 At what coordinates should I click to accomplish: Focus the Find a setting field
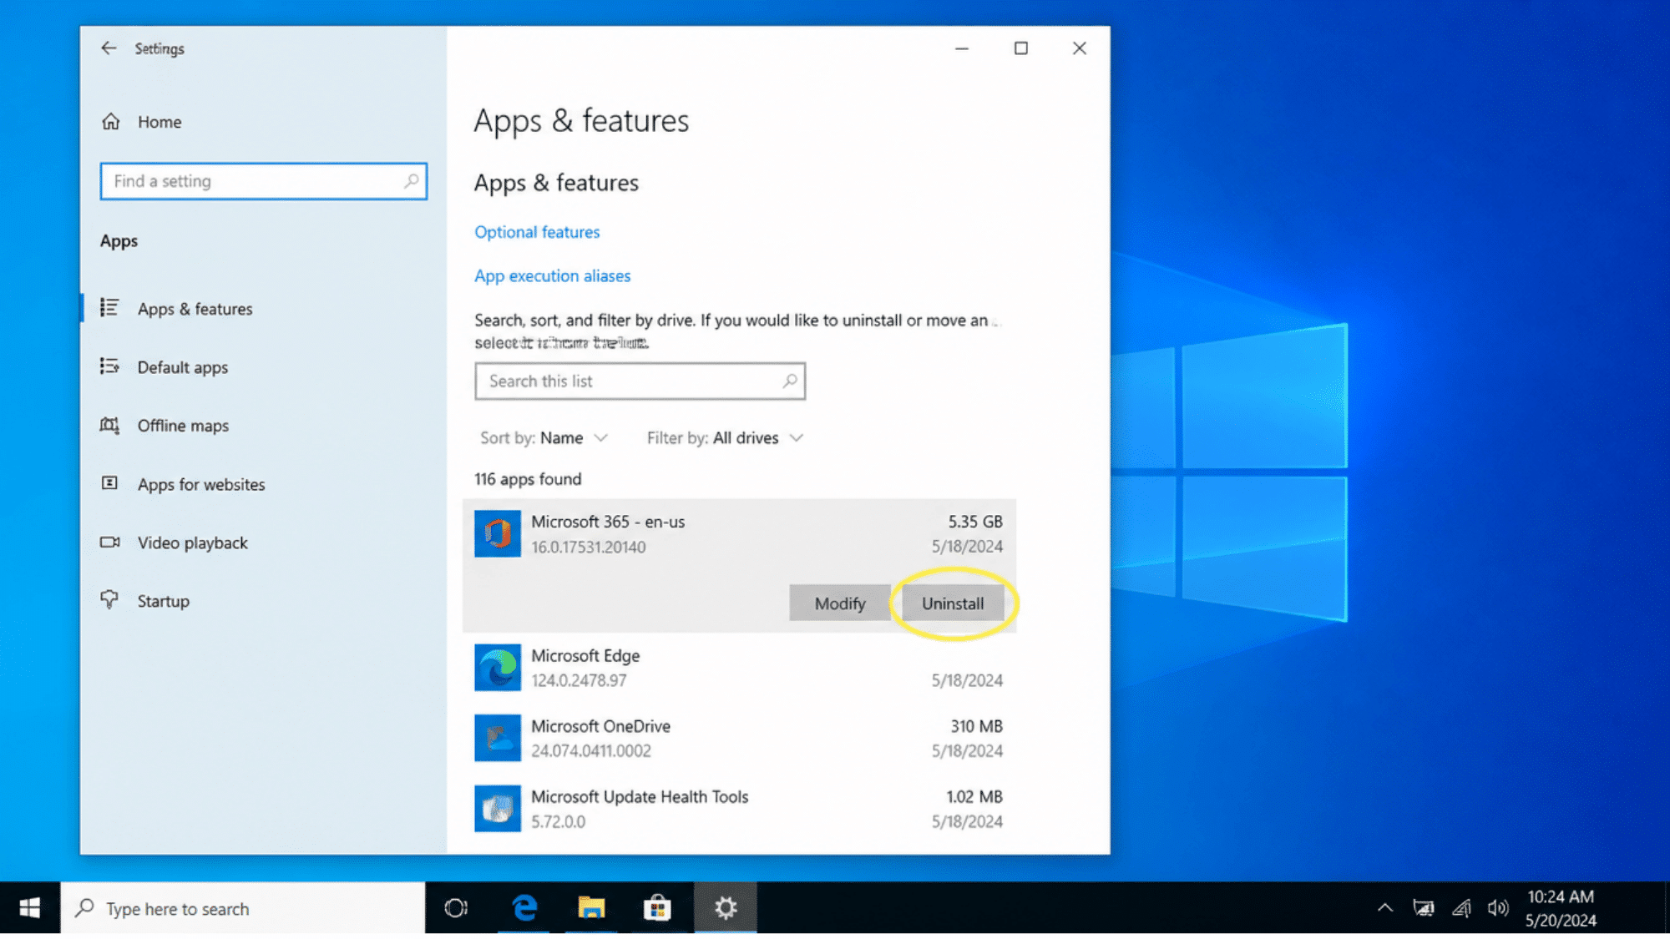264,181
